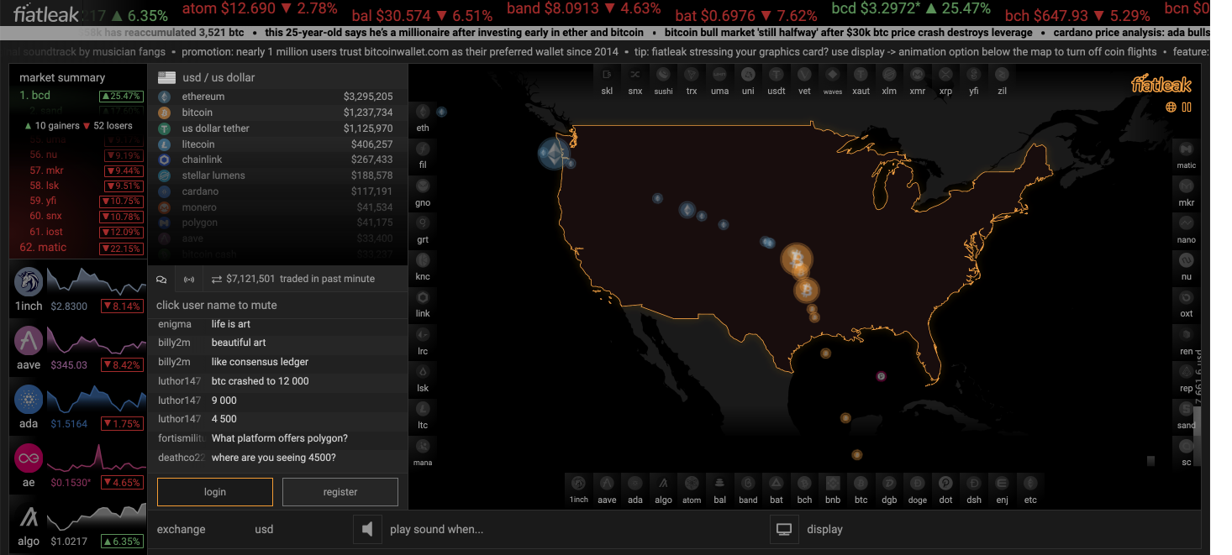This screenshot has height=555, width=1232.
Task: Click the login button
Action: point(215,492)
